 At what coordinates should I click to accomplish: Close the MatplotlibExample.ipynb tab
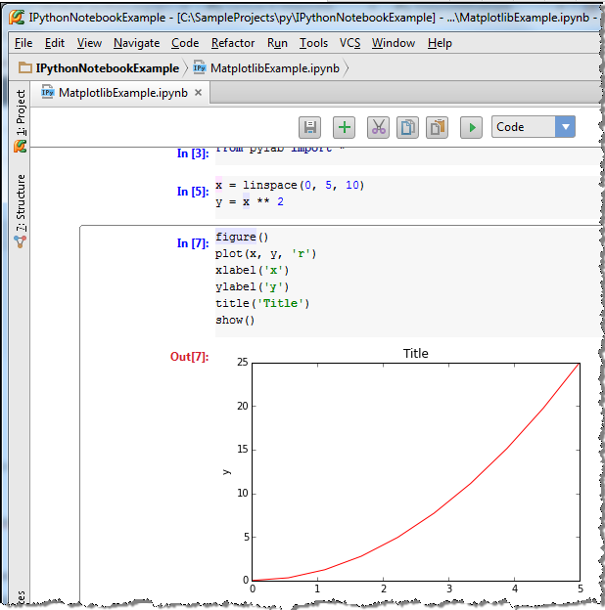(x=199, y=93)
